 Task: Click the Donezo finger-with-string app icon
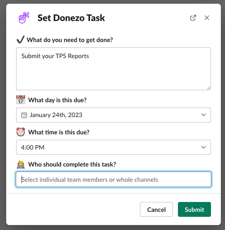(x=24, y=18)
